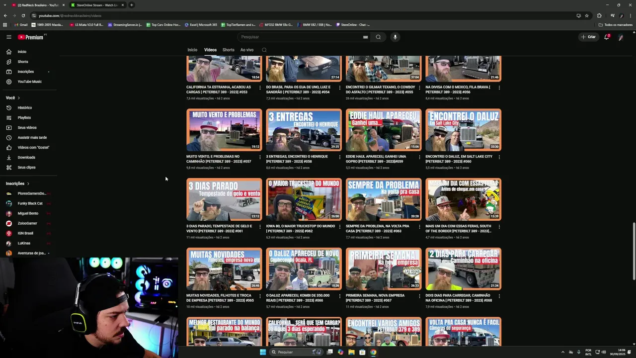Image resolution: width=636 pixels, height=358 pixels.
Task: Open the Windows Start menu
Action: 263,352
